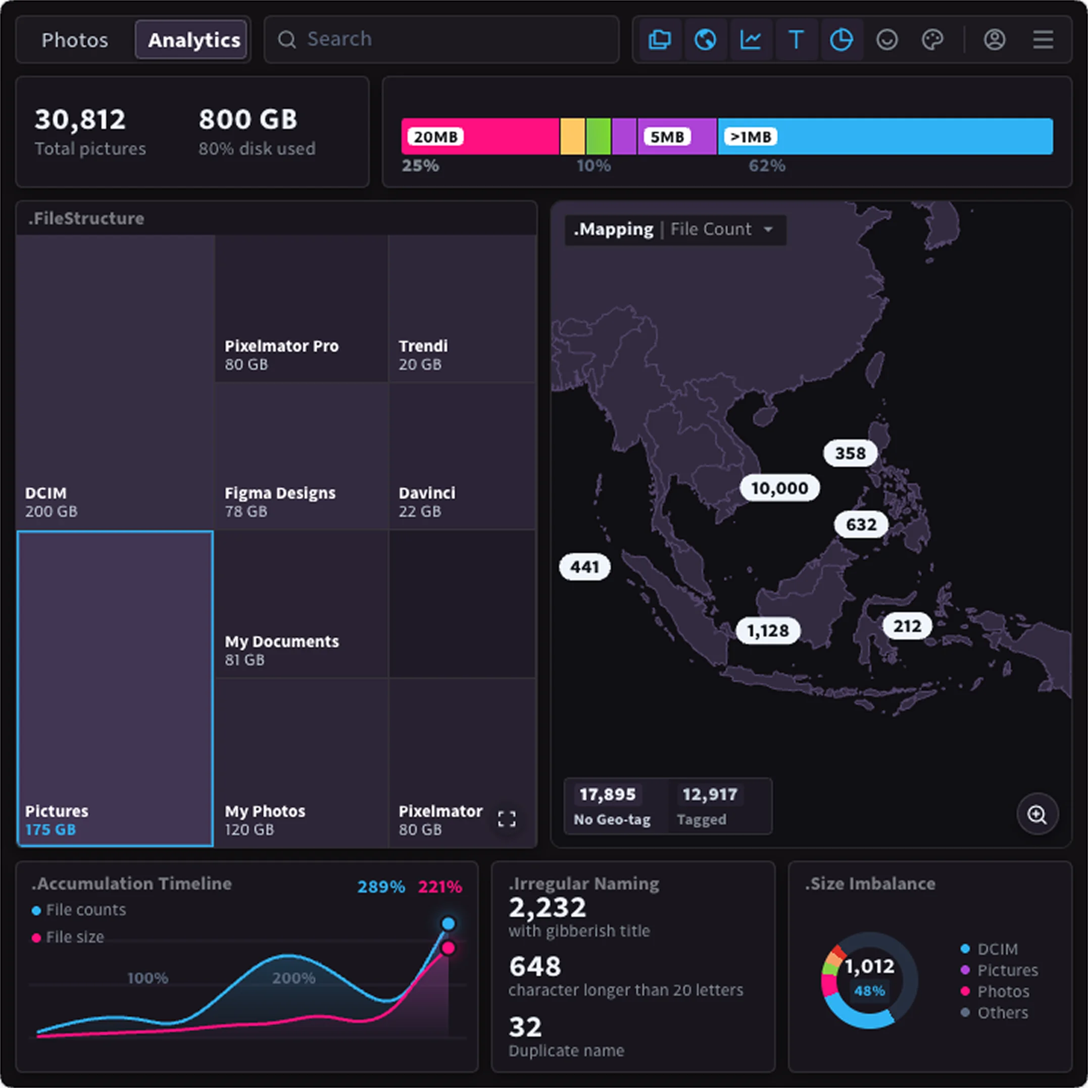Select the pink 20MB bar segment
This screenshot has height=1088, width=1088.
coord(480,136)
